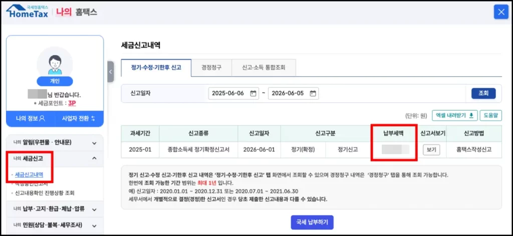This screenshot has height=236, width=513.
Task: Click the (단위: 원) unit label
Action: coord(416,115)
